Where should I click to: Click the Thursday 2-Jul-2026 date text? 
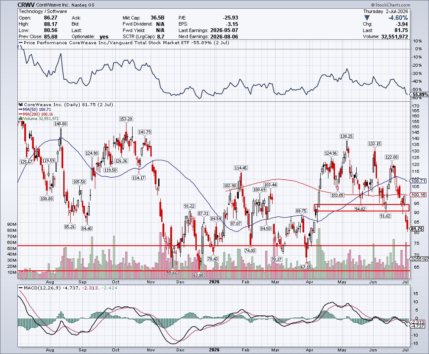(385, 12)
